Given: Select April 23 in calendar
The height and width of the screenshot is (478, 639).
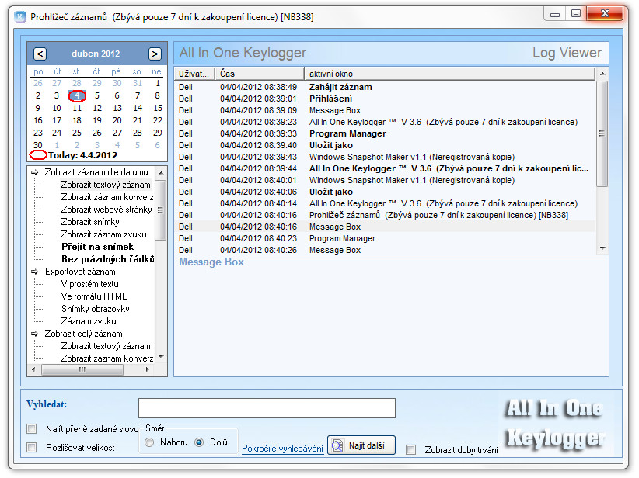Looking at the screenshot, I should 38,133.
